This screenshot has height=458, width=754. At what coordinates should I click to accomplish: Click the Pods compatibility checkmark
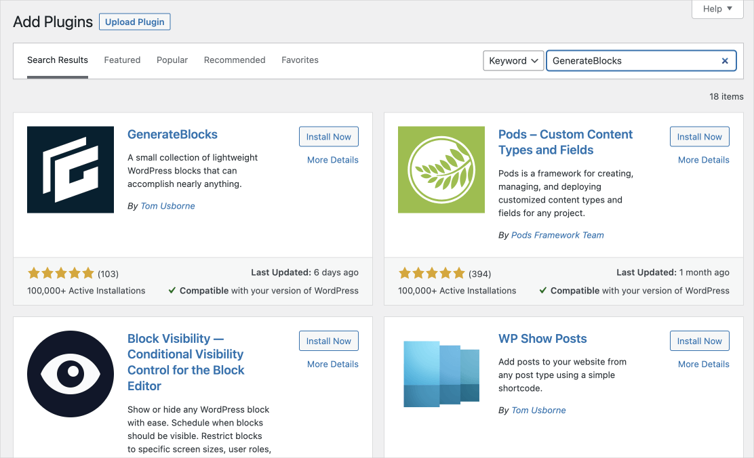[542, 291]
